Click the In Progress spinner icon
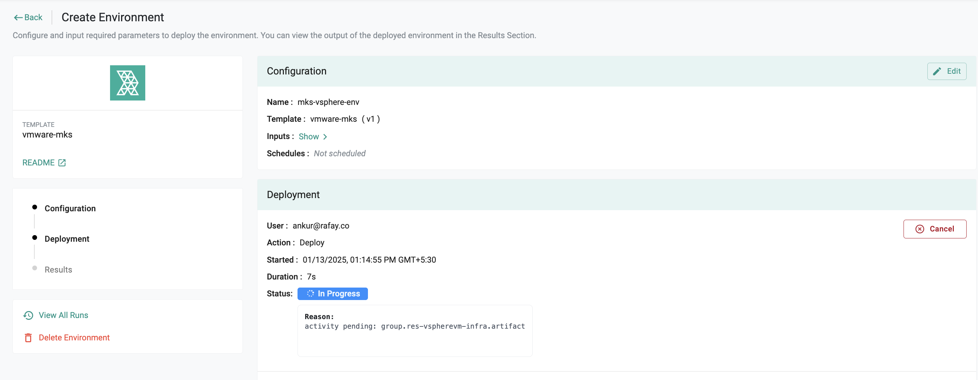Viewport: 978px width, 380px height. [310, 293]
